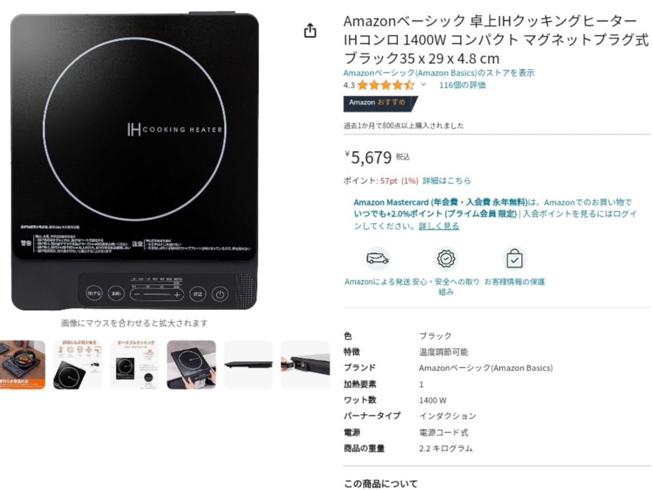The height and width of the screenshot is (490, 653).
Task: Open 詳細はこちら points details link
Action: pyautogui.click(x=446, y=181)
